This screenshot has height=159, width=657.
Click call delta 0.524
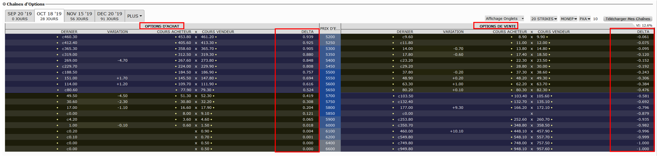pyautogui.click(x=308, y=90)
